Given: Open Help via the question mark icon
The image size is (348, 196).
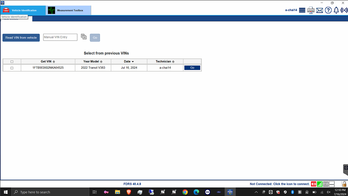Looking at the screenshot, I should click(x=328, y=10).
